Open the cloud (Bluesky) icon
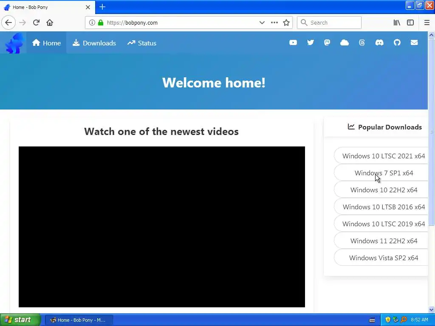This screenshot has width=435, height=326. pos(344,42)
